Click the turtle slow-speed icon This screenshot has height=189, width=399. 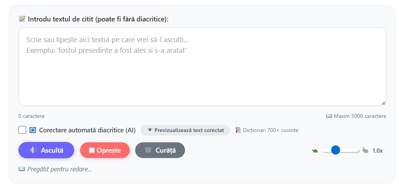pyautogui.click(x=315, y=151)
